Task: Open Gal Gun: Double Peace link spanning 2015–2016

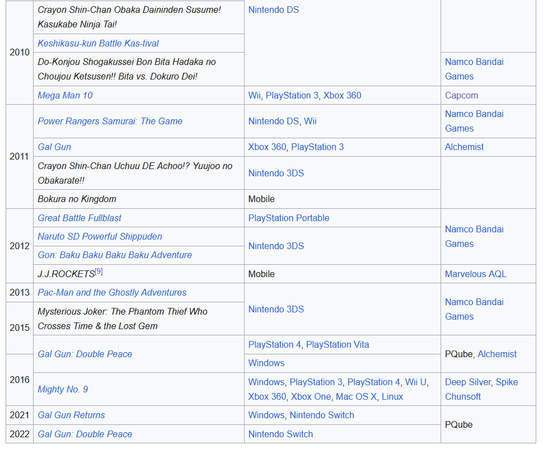Action: [x=85, y=354]
